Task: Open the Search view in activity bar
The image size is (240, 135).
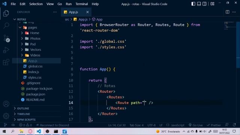Action: point(6,25)
